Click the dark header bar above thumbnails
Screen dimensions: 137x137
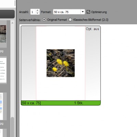coord(7,14)
